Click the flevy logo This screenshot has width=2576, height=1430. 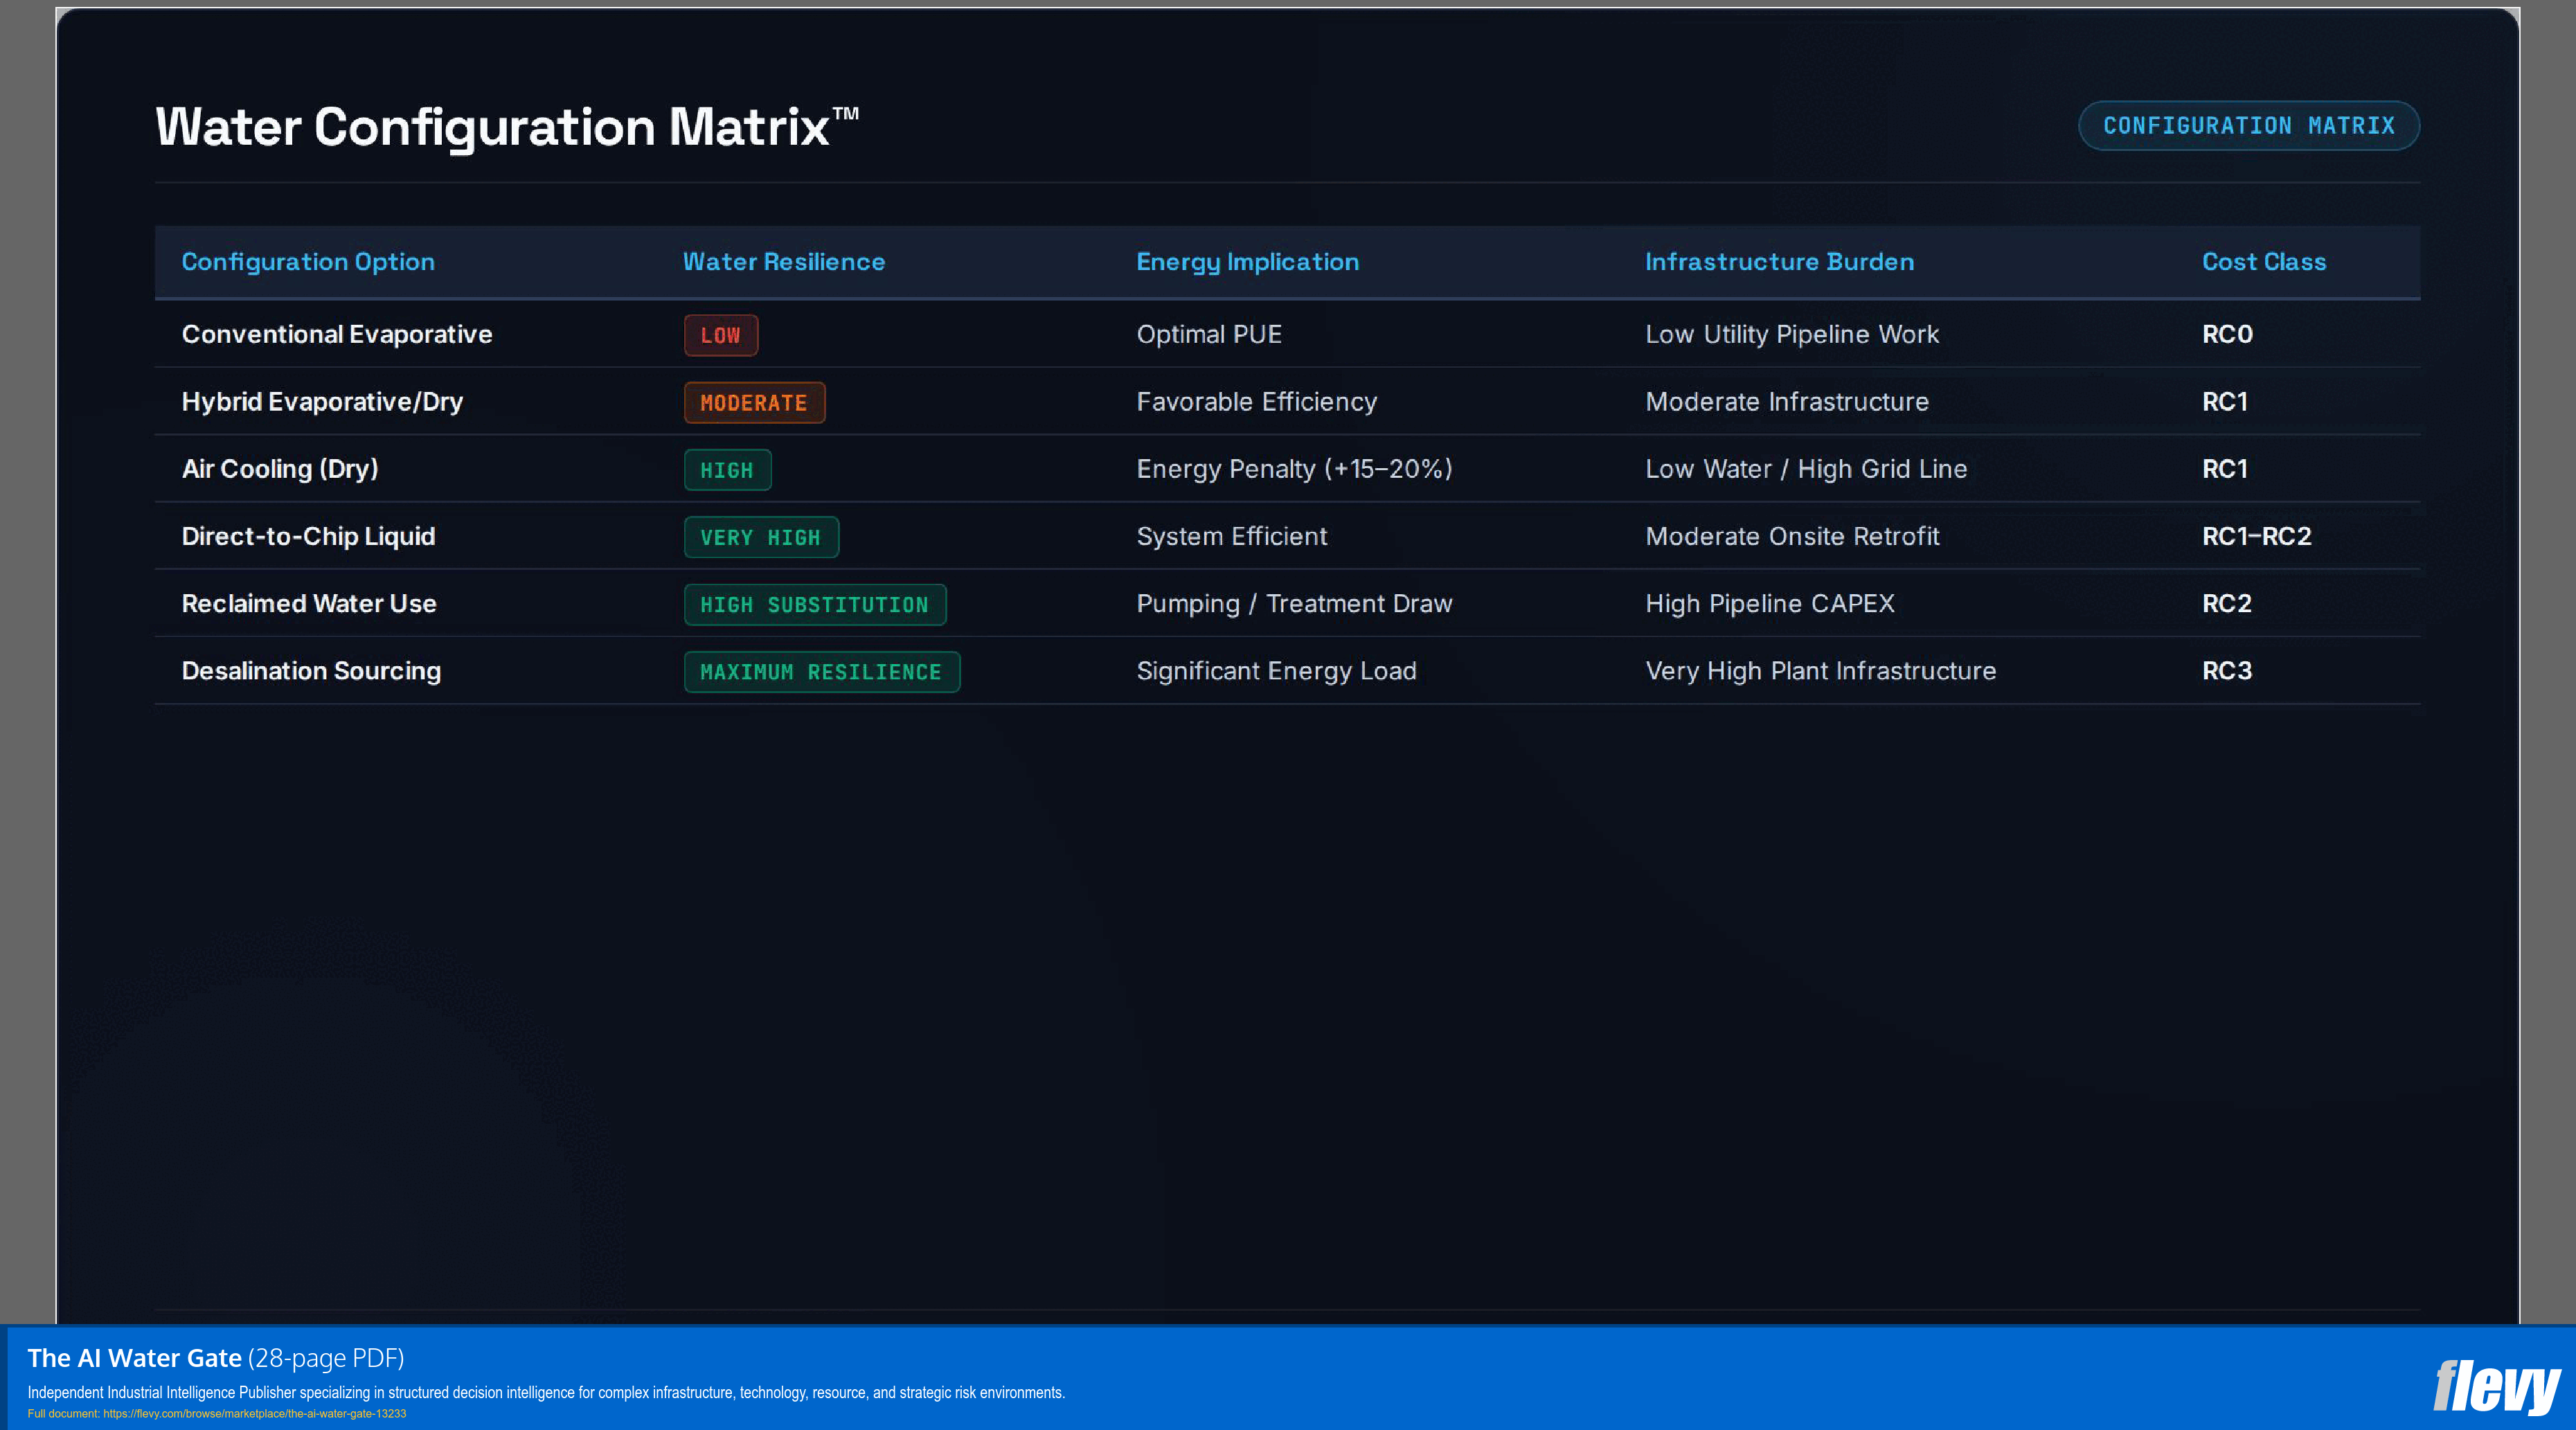point(2496,1387)
